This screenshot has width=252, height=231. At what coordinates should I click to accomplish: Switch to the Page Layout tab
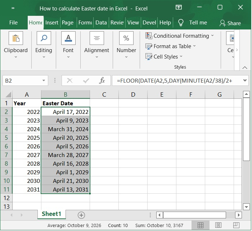[x=68, y=23]
